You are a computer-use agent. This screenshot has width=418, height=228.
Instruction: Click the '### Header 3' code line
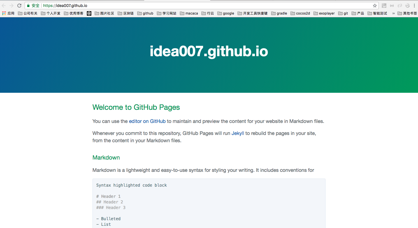111,208
